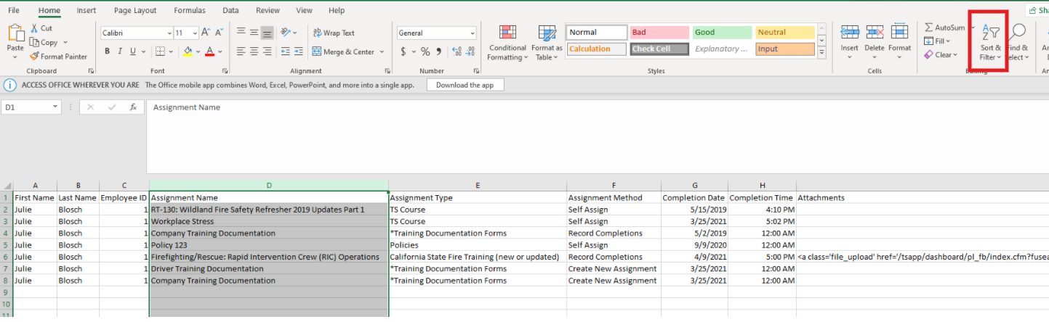This screenshot has height=322, width=1049.
Task: Center text horizontally
Action: (x=254, y=51)
